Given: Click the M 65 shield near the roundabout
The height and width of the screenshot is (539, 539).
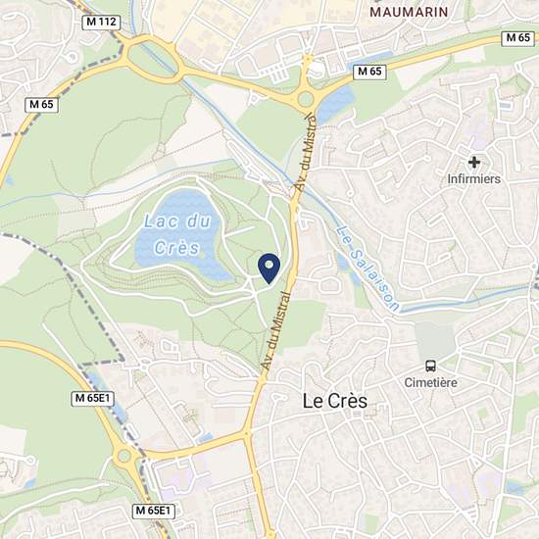Looking at the screenshot, I should coord(369,72).
